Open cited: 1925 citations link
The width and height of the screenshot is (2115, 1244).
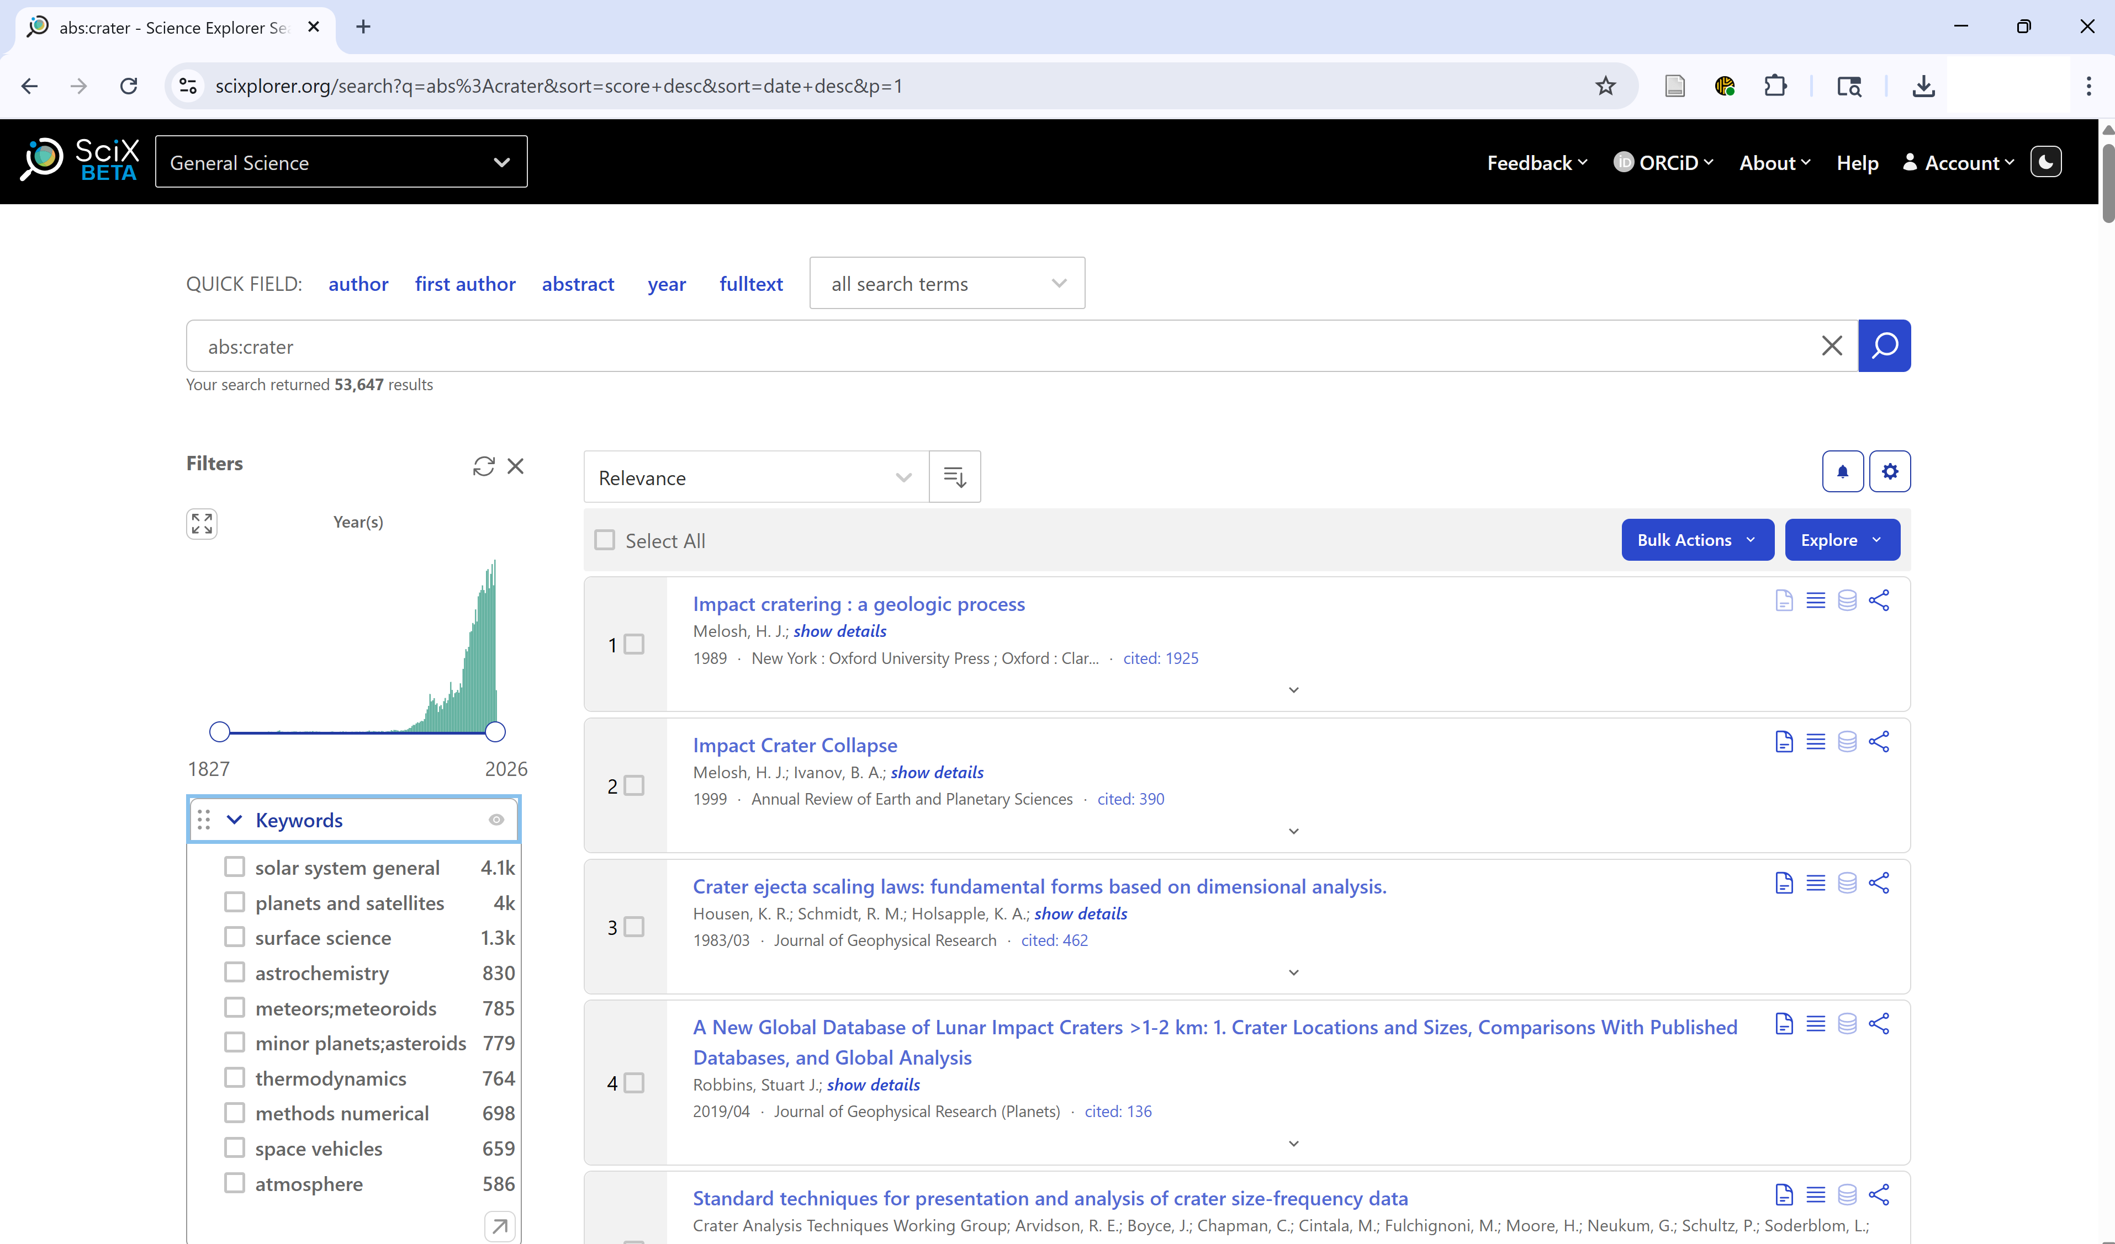point(1161,658)
